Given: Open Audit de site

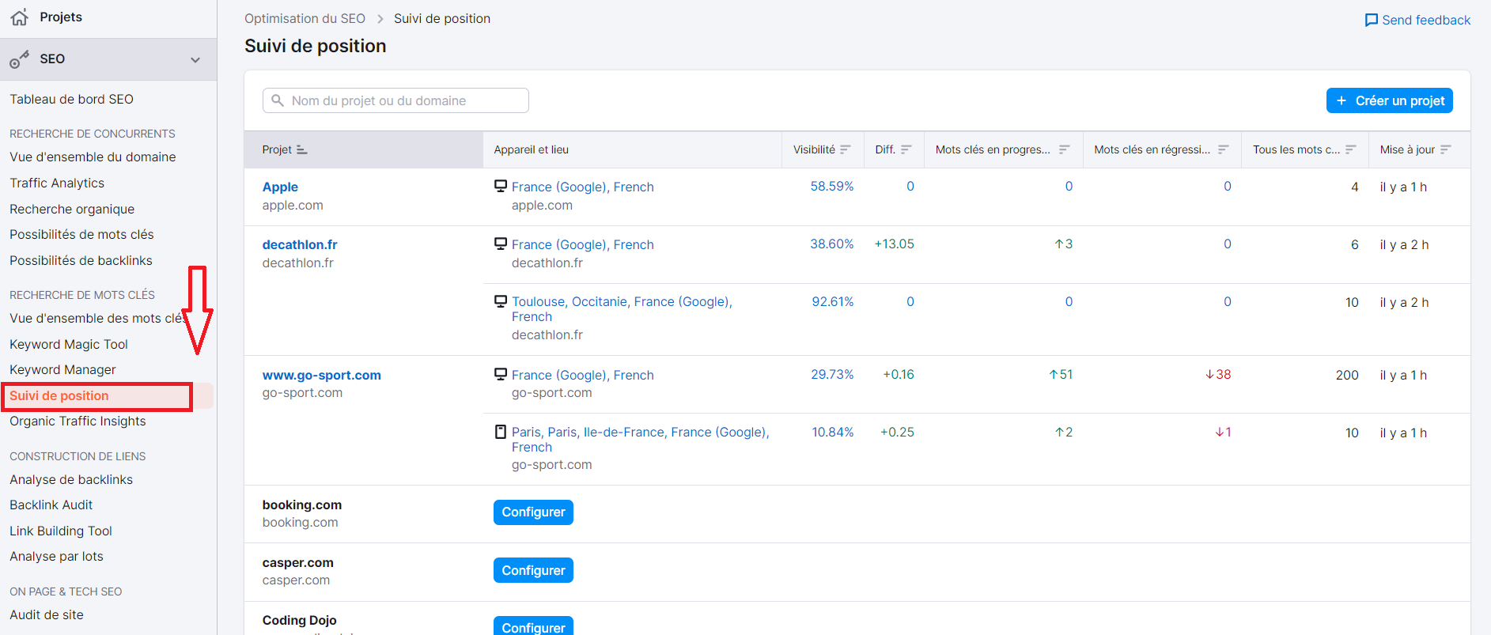Looking at the screenshot, I should point(47,614).
